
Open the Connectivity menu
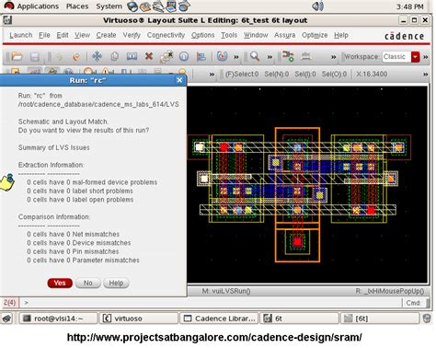(166, 35)
